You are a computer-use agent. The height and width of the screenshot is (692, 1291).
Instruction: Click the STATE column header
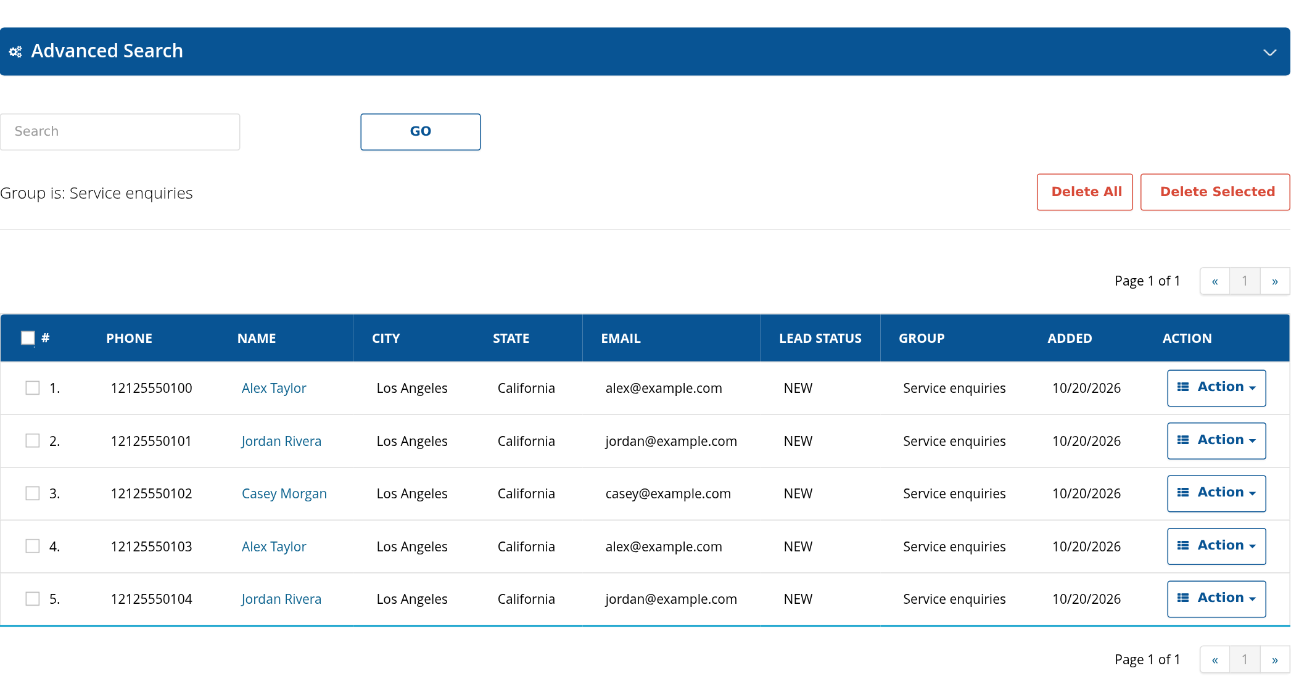tap(511, 338)
